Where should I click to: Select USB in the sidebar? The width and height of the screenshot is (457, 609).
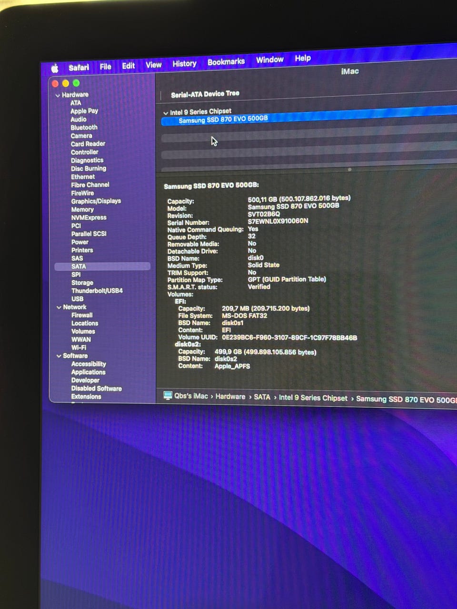tap(78, 299)
